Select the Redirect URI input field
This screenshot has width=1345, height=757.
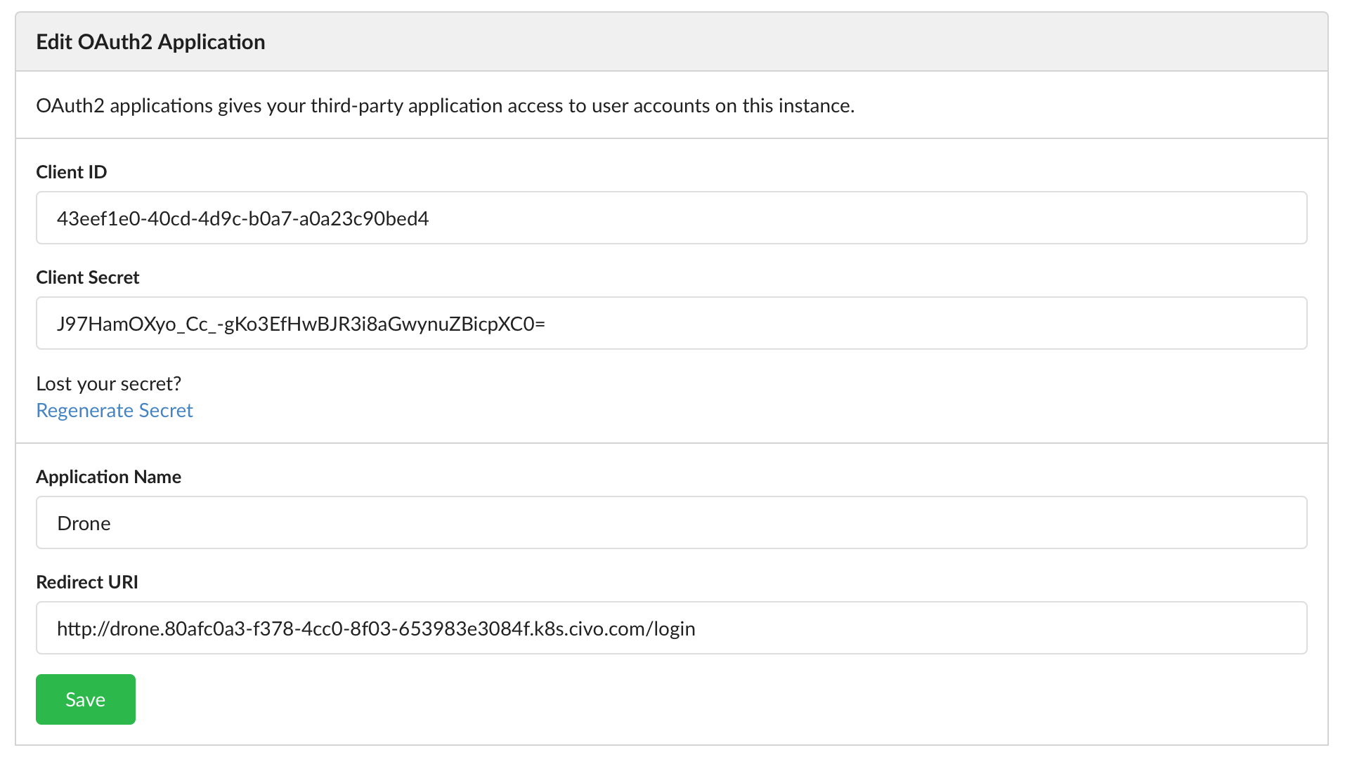point(671,628)
